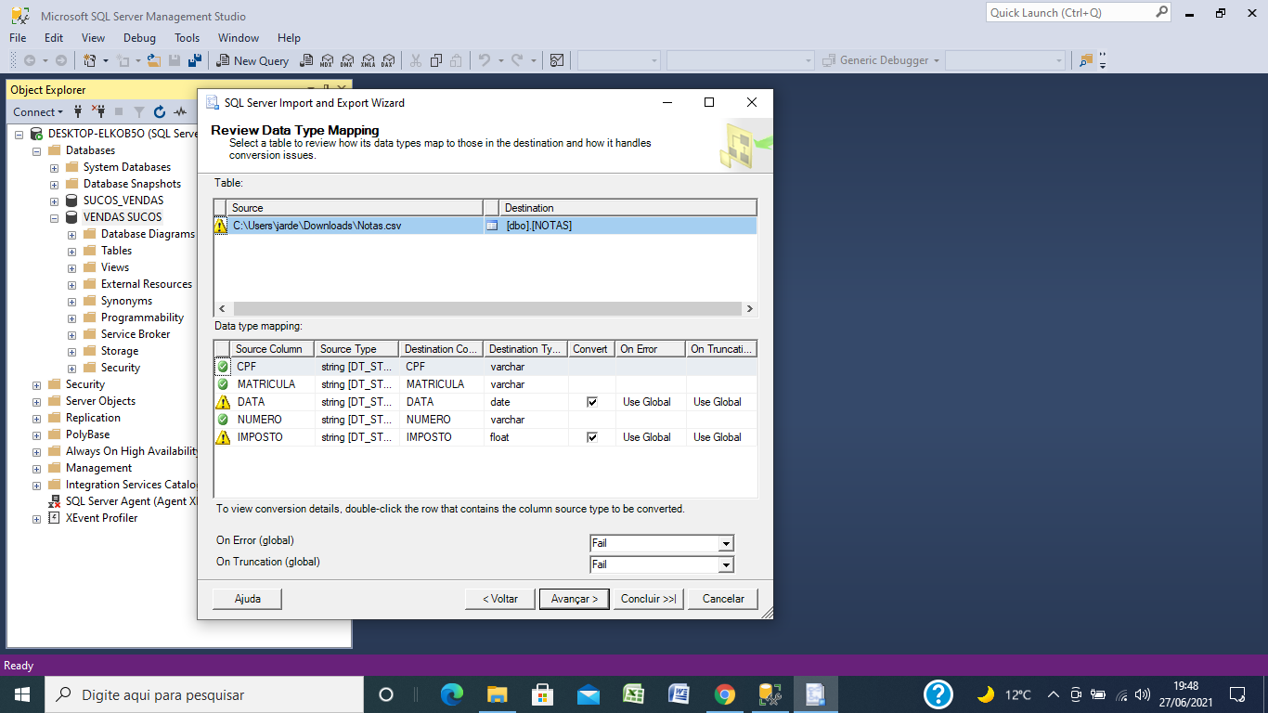Click the New Project icon
The height and width of the screenshot is (713, 1268).
pyautogui.click(x=89, y=60)
